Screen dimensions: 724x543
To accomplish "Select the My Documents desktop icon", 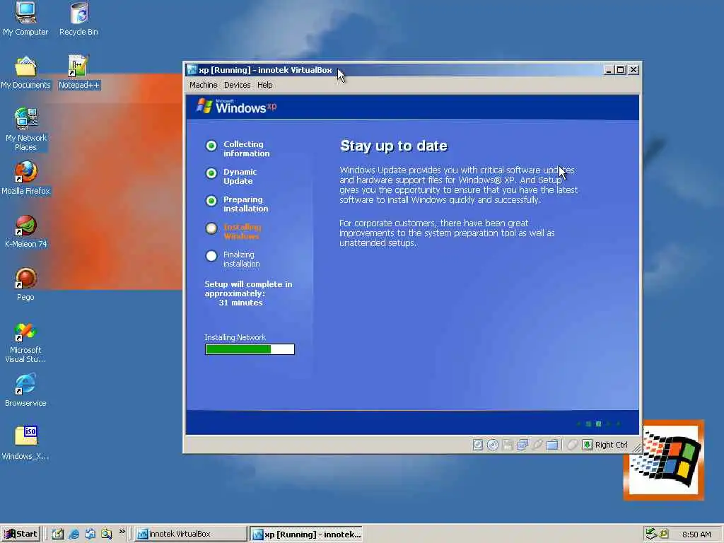I will coord(25,73).
